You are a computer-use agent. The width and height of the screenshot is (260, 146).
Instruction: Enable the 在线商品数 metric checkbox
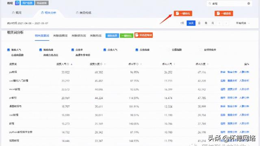(9, 55)
